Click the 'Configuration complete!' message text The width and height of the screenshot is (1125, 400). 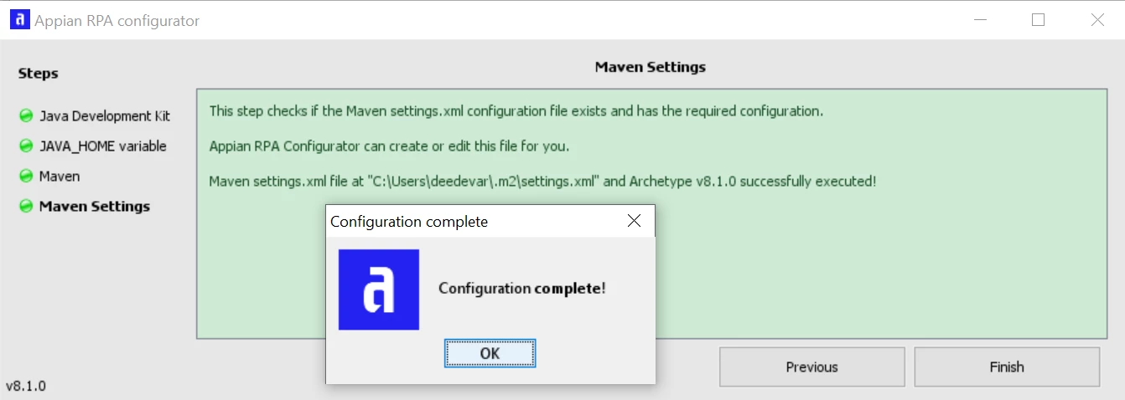[x=522, y=289]
